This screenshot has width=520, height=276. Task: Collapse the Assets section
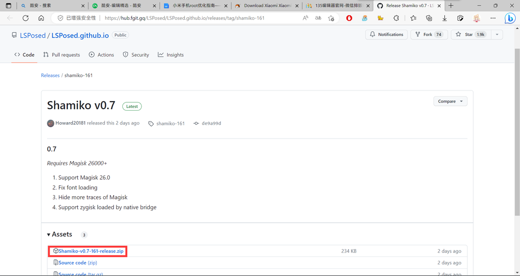pyautogui.click(x=60, y=234)
